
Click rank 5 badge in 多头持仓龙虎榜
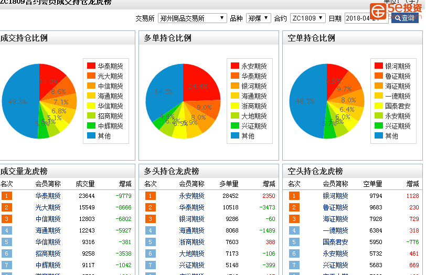(150, 242)
